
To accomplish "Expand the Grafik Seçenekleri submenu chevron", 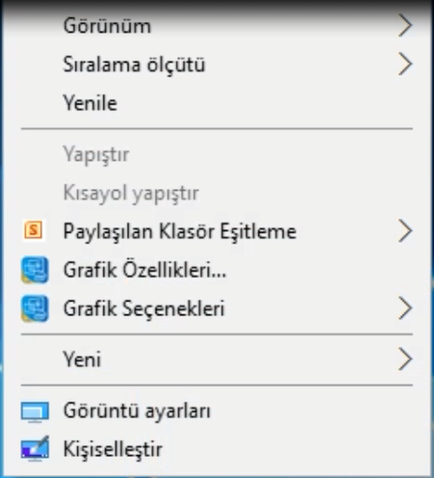I will click(x=405, y=308).
